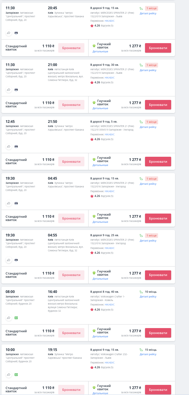189x395 pixels.
Task: Book flexible ticket for 08:00 departure
Action: pos(158,333)
